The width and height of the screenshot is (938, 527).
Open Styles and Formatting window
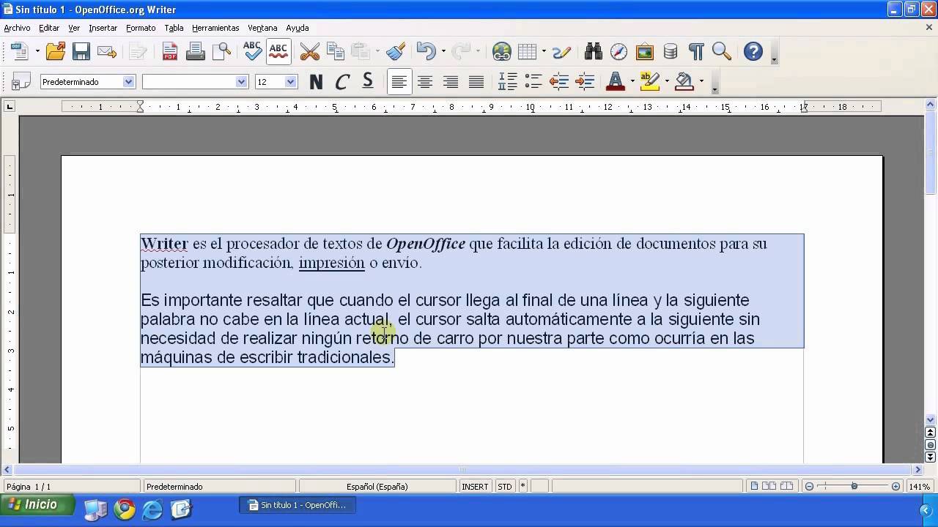(x=21, y=82)
